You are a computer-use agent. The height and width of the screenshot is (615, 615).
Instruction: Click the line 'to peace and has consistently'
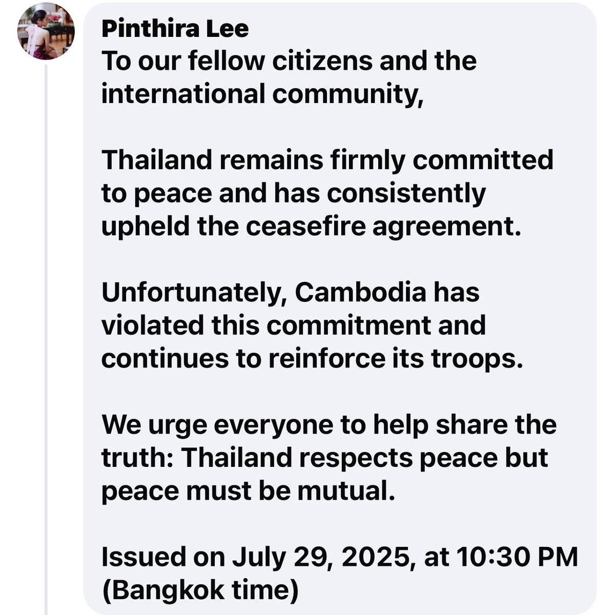[294, 194]
